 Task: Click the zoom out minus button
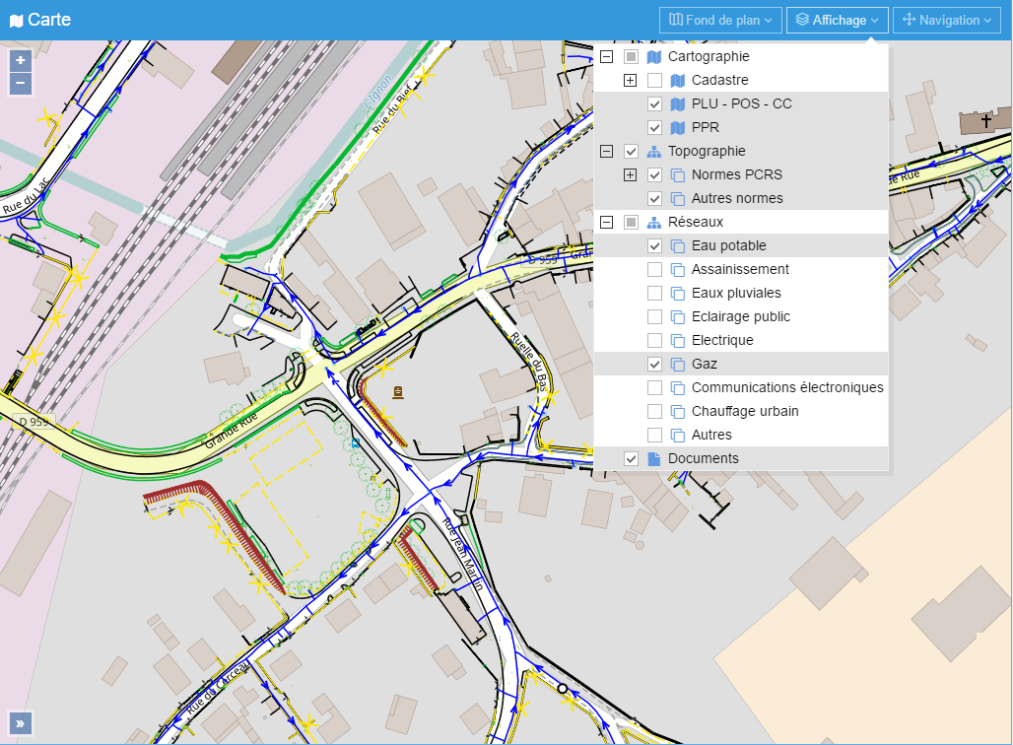[20, 83]
